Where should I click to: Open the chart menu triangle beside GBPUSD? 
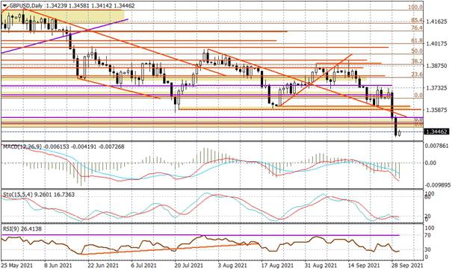tap(5, 6)
